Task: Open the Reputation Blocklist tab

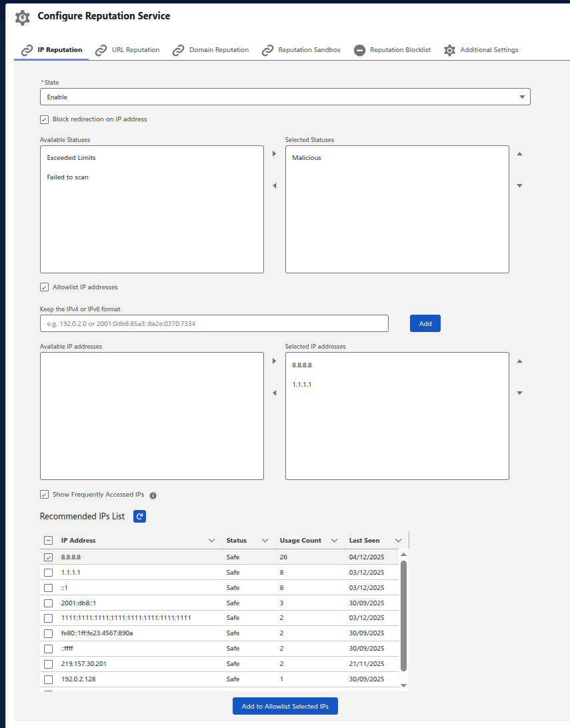Action: coord(392,50)
